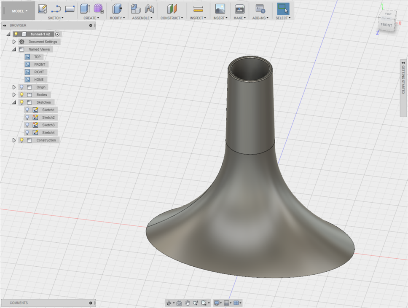Click the TOP face of view cube

coord(388,14)
